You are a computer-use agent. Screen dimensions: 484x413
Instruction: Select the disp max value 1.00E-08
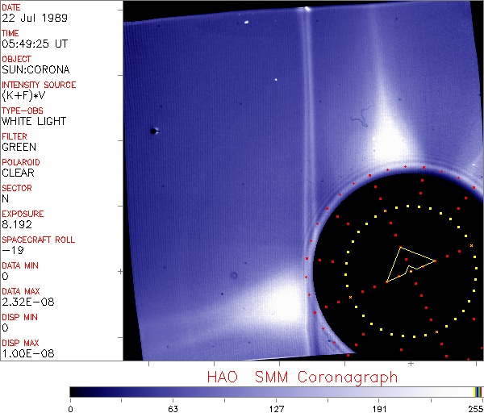28,354
